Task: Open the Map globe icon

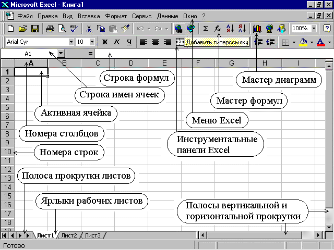Action: [x=269, y=29]
